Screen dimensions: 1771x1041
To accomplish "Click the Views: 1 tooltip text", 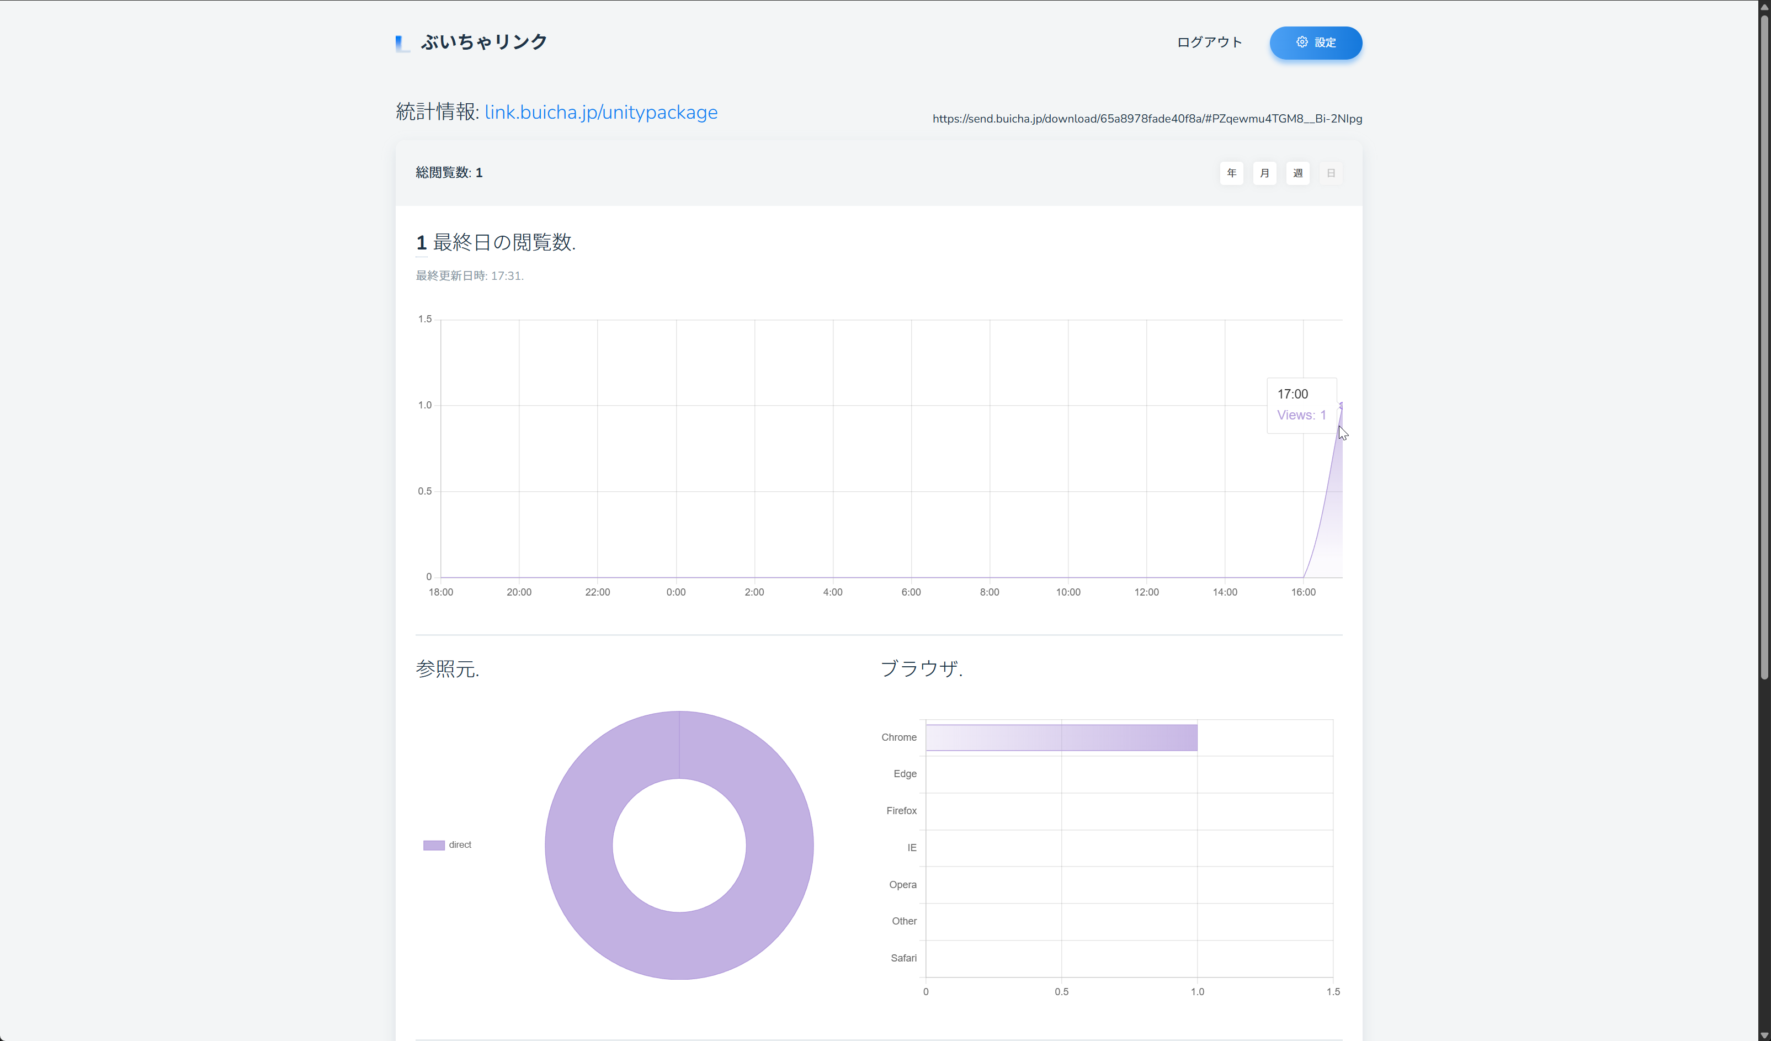I will point(1301,416).
